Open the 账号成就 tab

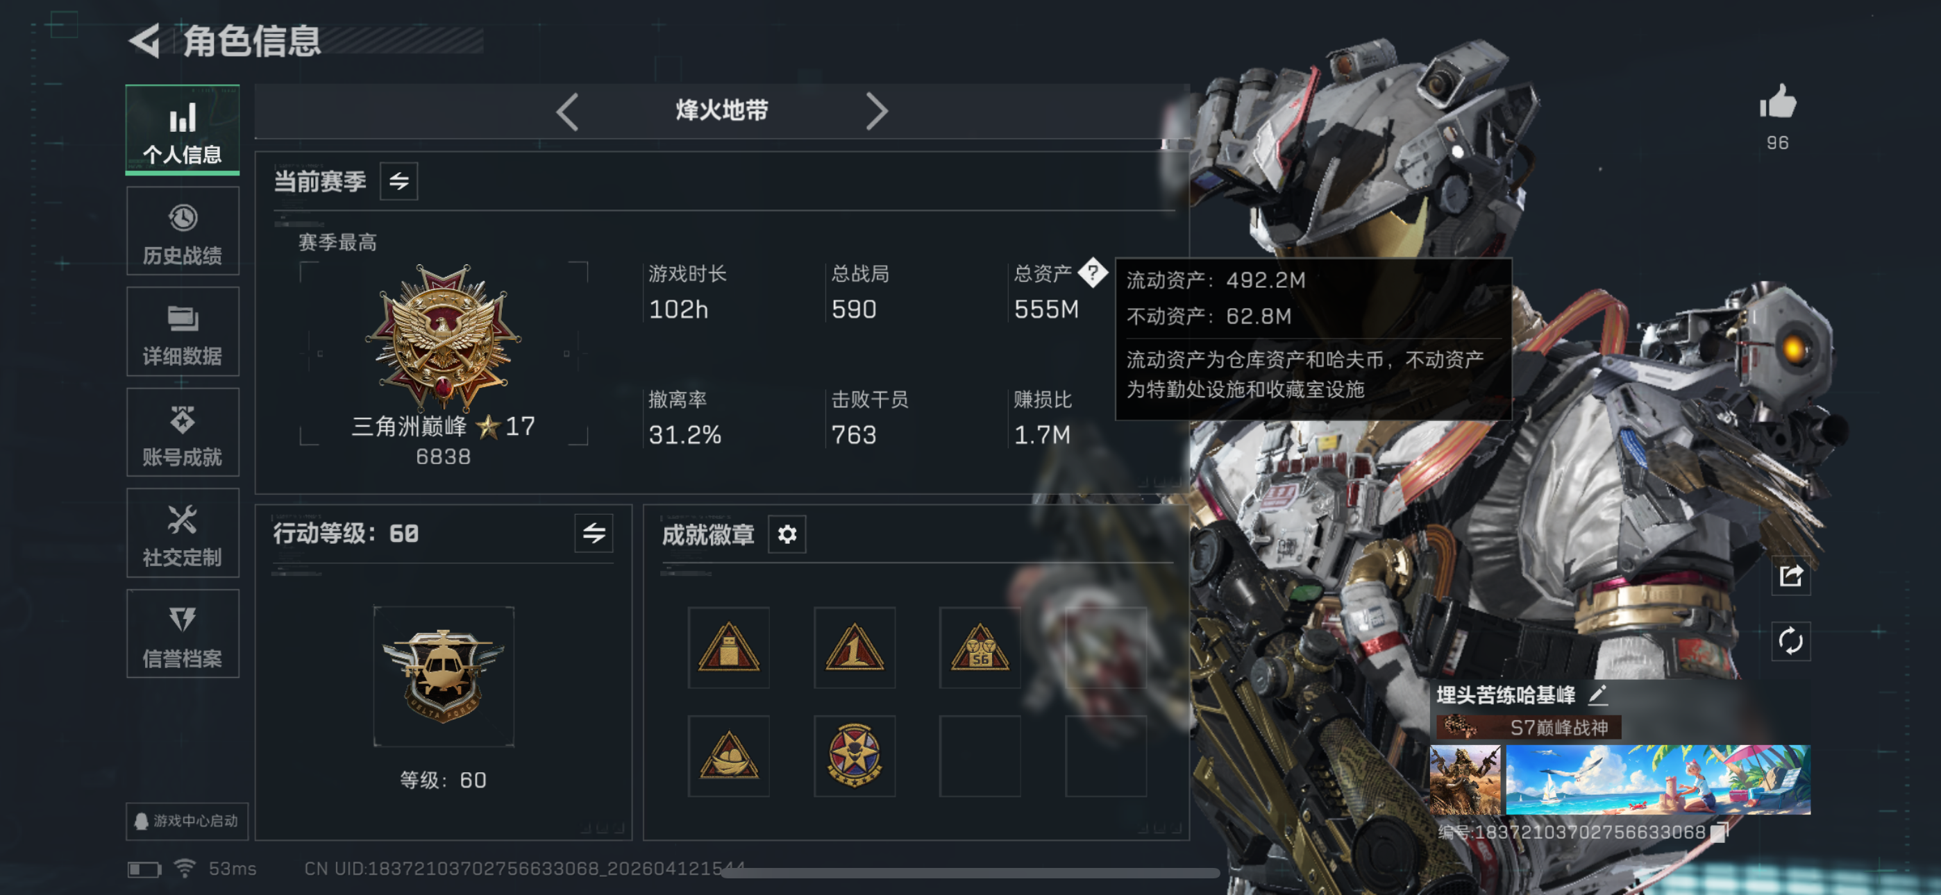click(x=183, y=433)
